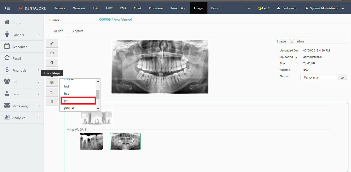Delete image using the trash icon
Viewport: 351px width, 172px height.
point(52,102)
